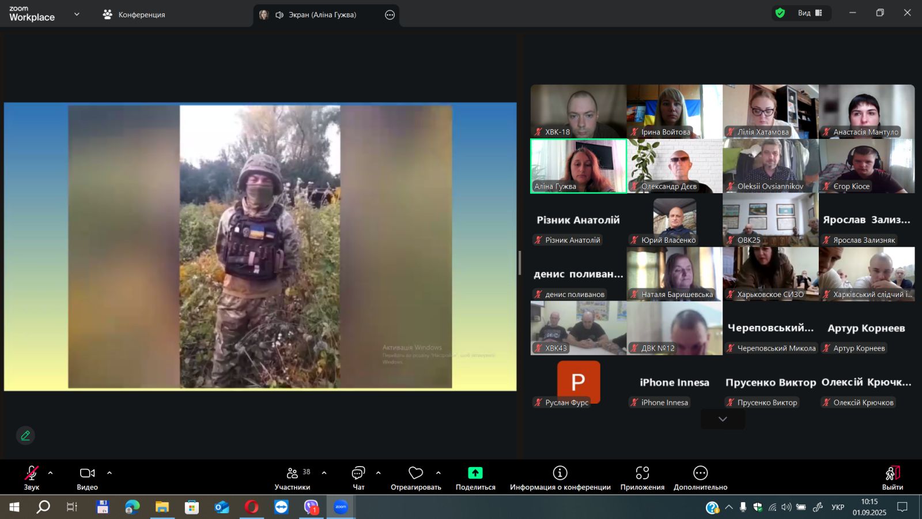Click the green encryption shield icon

click(780, 13)
